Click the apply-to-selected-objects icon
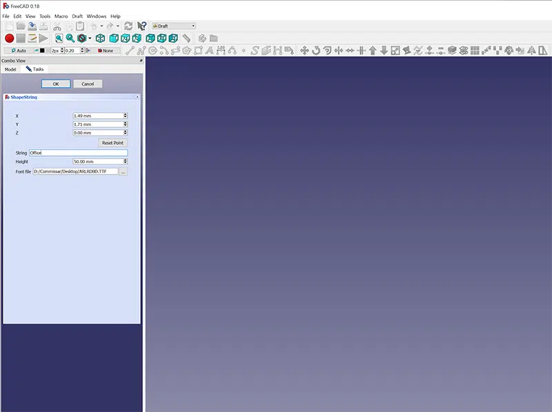 pos(88,50)
